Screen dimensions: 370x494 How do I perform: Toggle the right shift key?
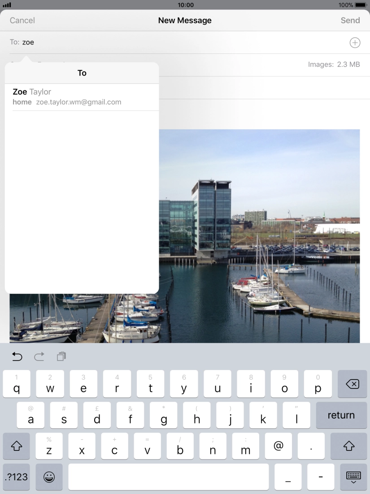[348, 446]
